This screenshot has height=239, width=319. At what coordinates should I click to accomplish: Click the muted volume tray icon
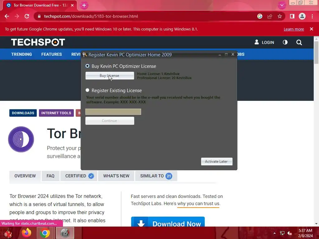[290, 233]
